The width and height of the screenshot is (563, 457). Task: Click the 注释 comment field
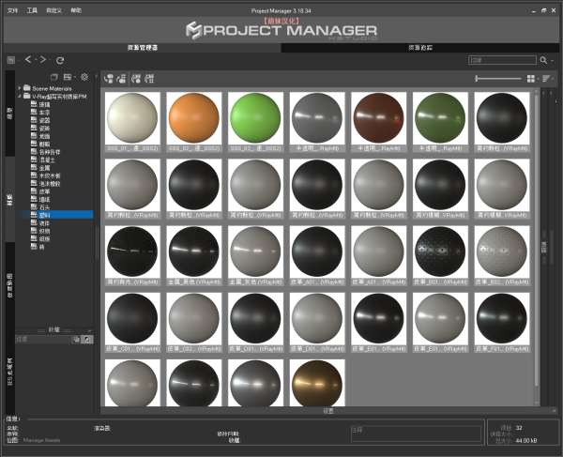point(416,434)
